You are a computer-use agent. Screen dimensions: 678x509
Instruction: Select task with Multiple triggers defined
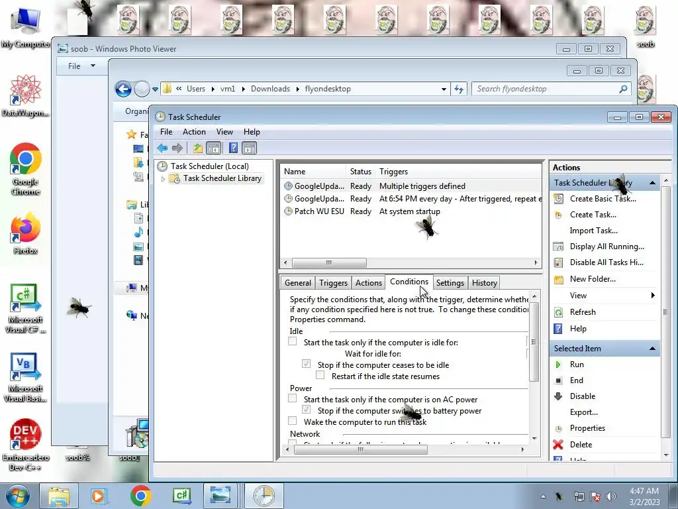411,186
